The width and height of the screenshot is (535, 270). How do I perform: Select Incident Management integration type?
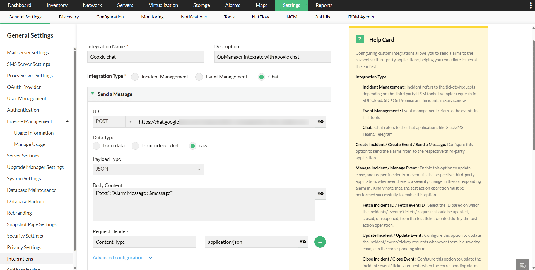(135, 77)
